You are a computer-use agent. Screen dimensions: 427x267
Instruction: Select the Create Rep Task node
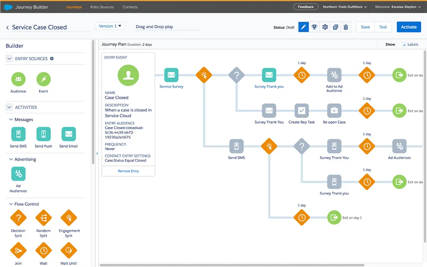pos(302,111)
